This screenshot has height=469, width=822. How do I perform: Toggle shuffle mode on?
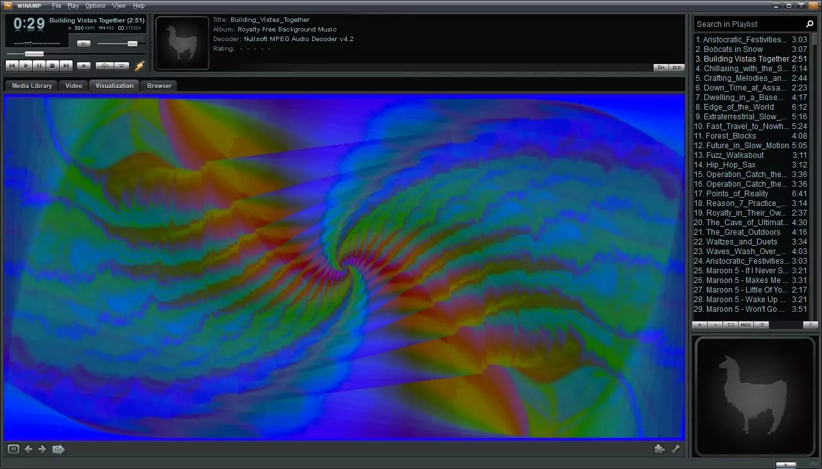(104, 65)
